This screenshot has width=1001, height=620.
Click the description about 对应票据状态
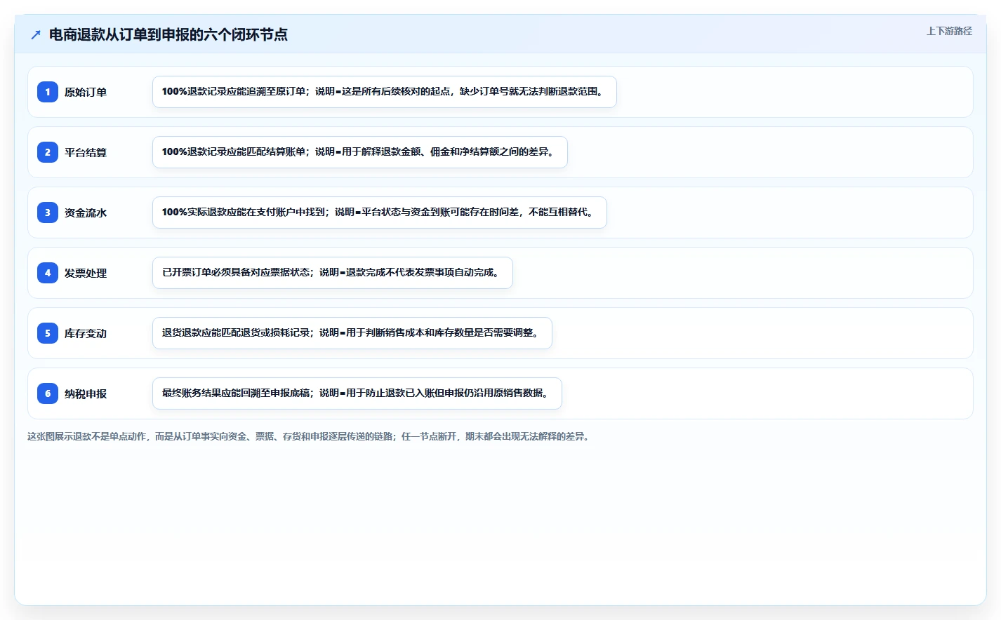click(333, 273)
